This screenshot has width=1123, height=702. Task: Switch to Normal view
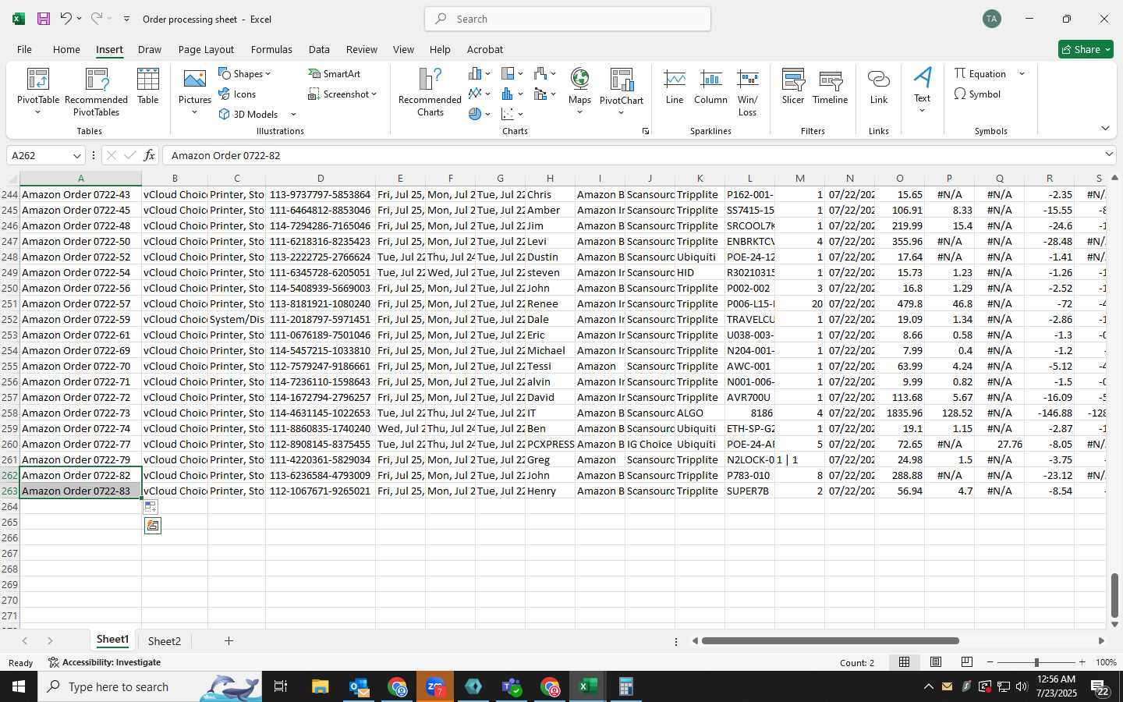pos(904,662)
